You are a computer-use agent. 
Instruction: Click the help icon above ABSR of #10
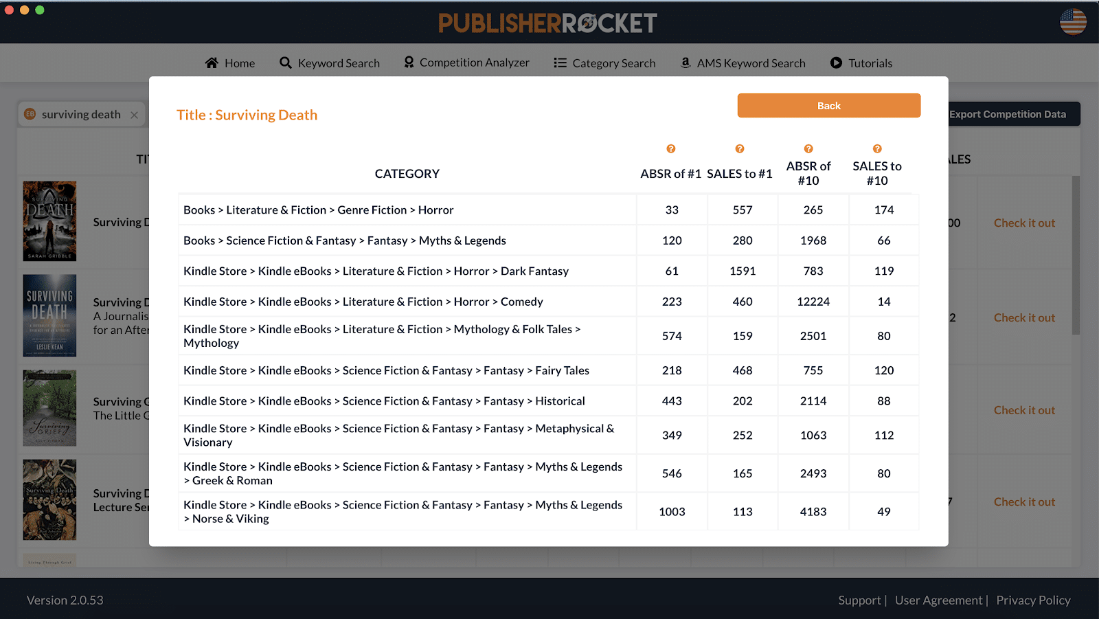(808, 149)
